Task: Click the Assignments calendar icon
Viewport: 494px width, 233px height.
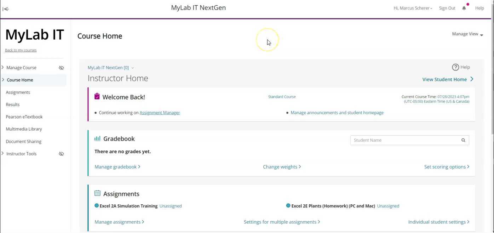Action: coord(97,193)
